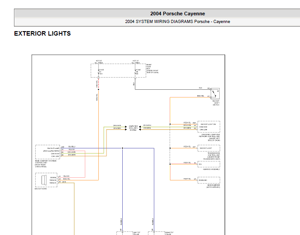Click the "2004 Porsche Cayenne" title header
Screen dimensions: 300x235
(177, 14)
